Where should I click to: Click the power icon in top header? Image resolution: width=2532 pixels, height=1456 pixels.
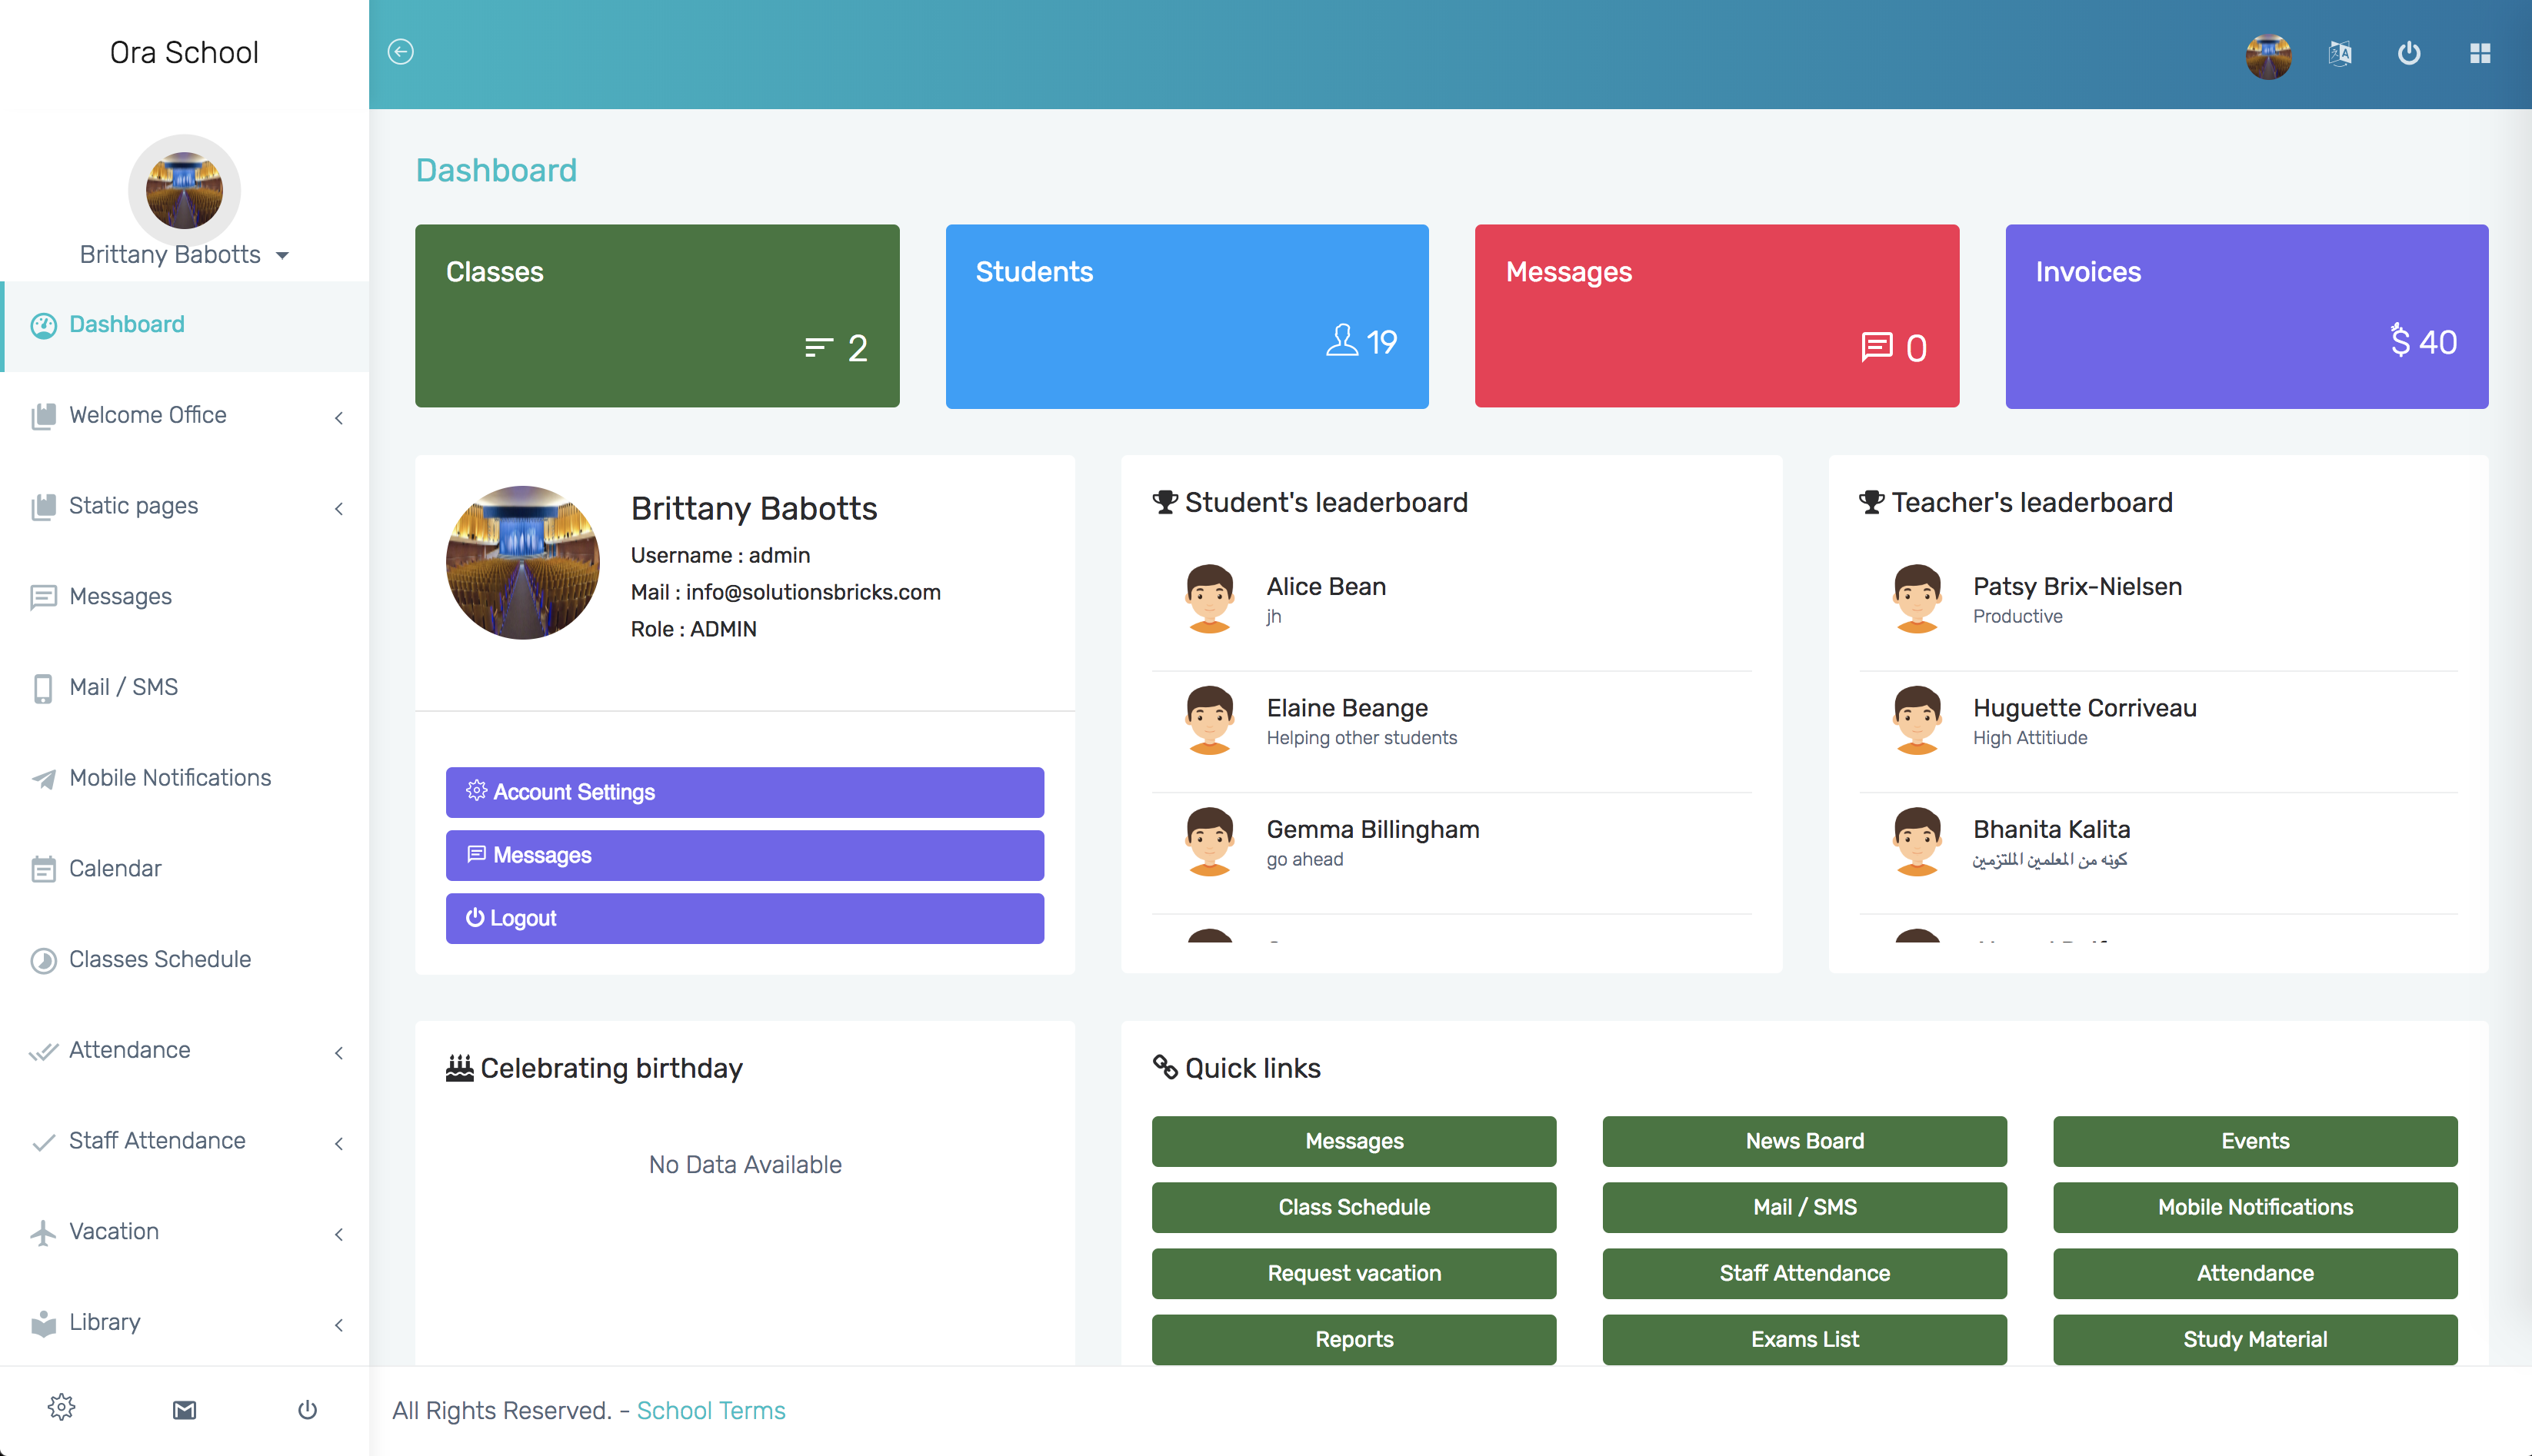click(x=2409, y=53)
